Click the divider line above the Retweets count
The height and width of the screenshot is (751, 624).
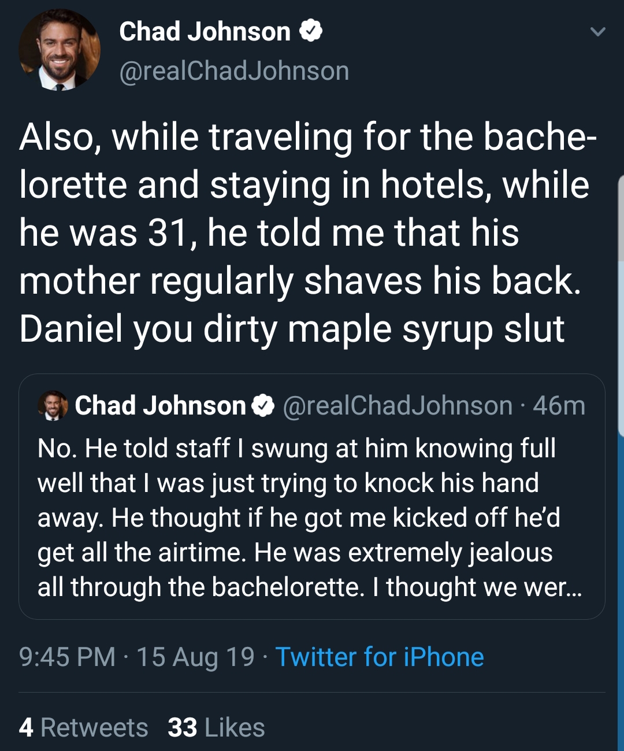312,692
